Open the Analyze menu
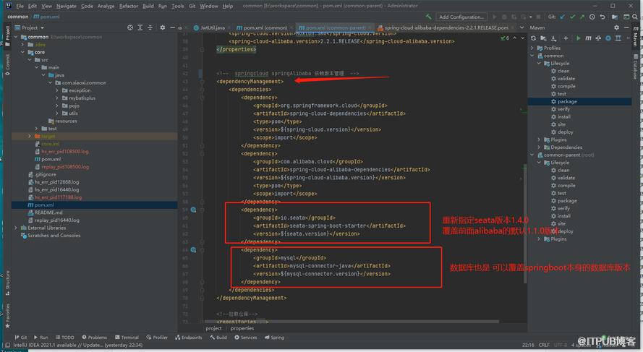This screenshot has height=352, width=643. click(x=106, y=7)
